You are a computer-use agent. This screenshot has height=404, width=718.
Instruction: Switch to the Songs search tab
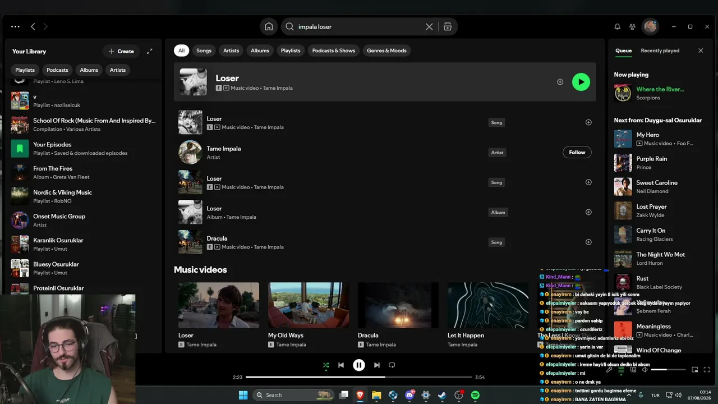204,50
